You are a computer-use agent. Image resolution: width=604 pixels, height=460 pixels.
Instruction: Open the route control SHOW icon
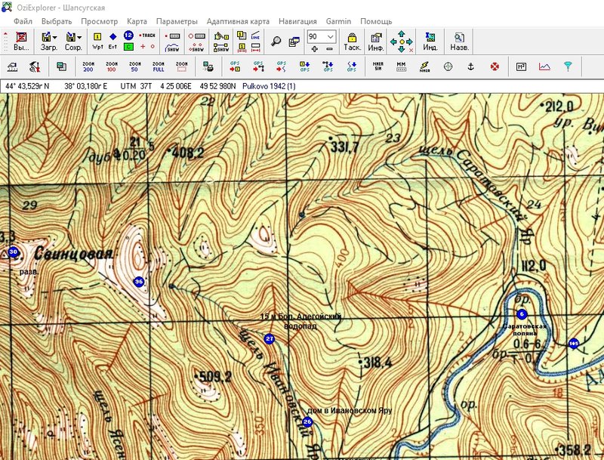pyautogui.click(x=221, y=48)
